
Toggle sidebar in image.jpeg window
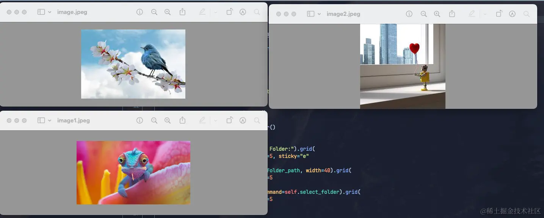coord(41,12)
